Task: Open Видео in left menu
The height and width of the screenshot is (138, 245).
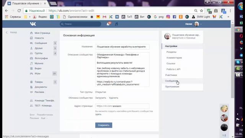Action: point(38,68)
